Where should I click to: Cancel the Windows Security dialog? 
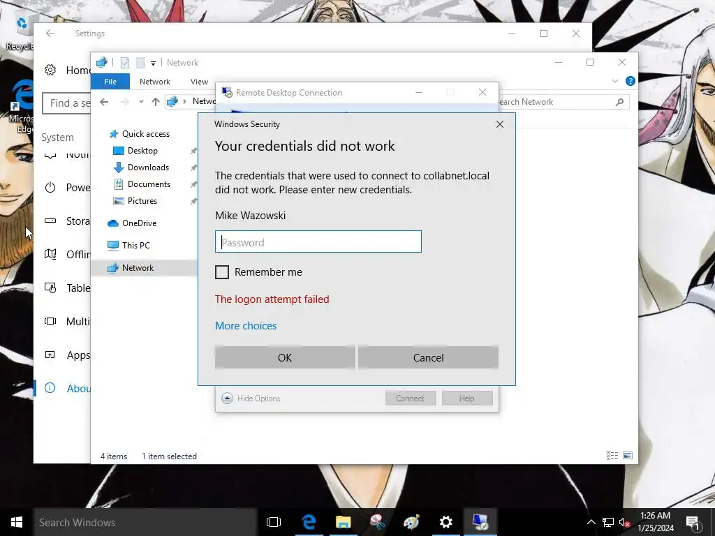click(428, 357)
